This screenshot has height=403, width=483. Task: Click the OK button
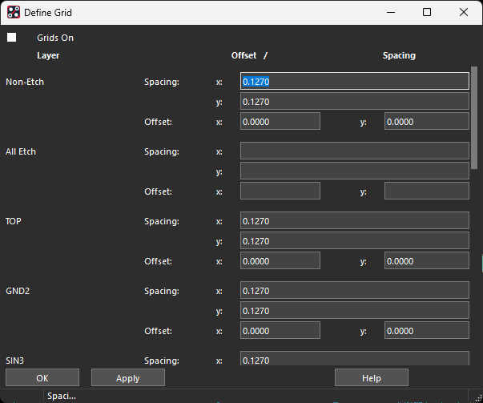coord(42,378)
